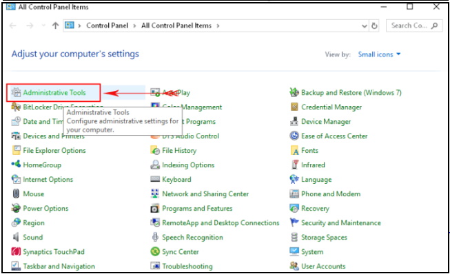Click the title bar Control Panel icon
Image resolution: width=450 pixels, height=274 pixels.
pyautogui.click(x=11, y=6)
